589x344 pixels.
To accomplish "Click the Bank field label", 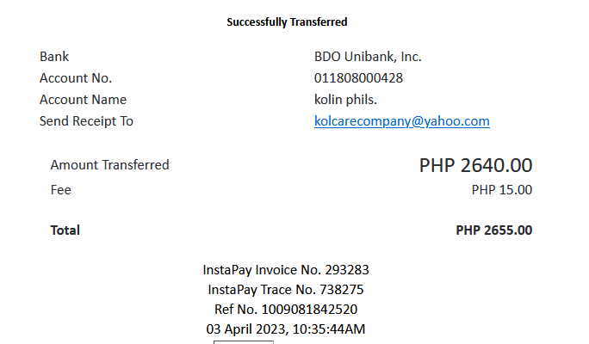I will click(54, 57).
